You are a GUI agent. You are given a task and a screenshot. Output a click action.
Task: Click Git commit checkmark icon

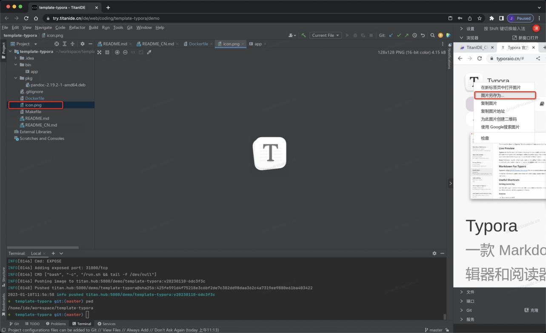(x=399, y=35)
